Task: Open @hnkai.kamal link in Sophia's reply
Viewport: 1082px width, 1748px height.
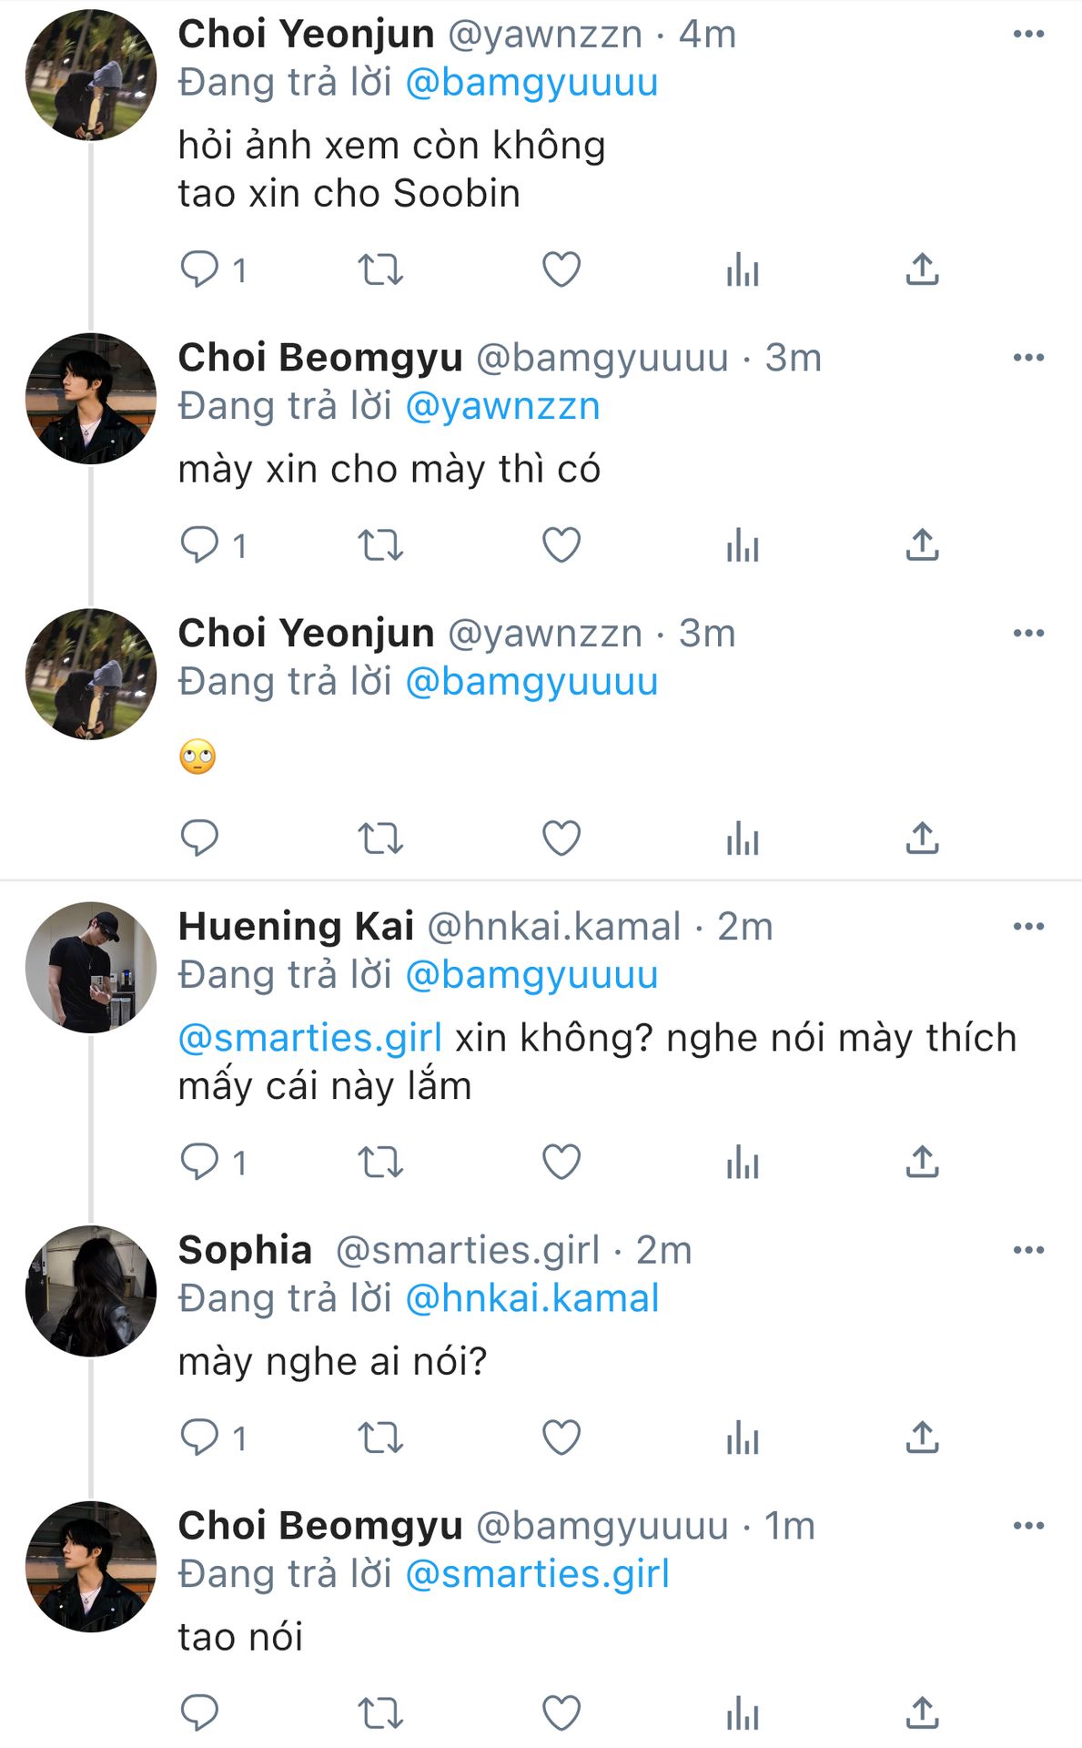Action: pyautogui.click(x=531, y=1298)
